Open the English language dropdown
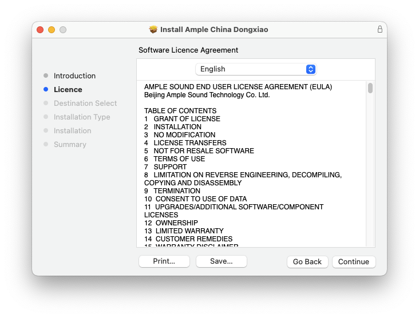The width and height of the screenshot is (419, 318). (x=256, y=69)
